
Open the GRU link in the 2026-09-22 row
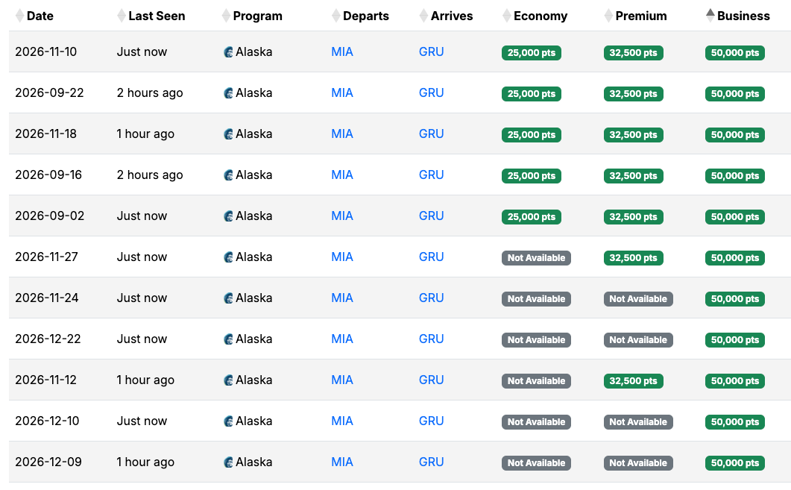coord(431,93)
